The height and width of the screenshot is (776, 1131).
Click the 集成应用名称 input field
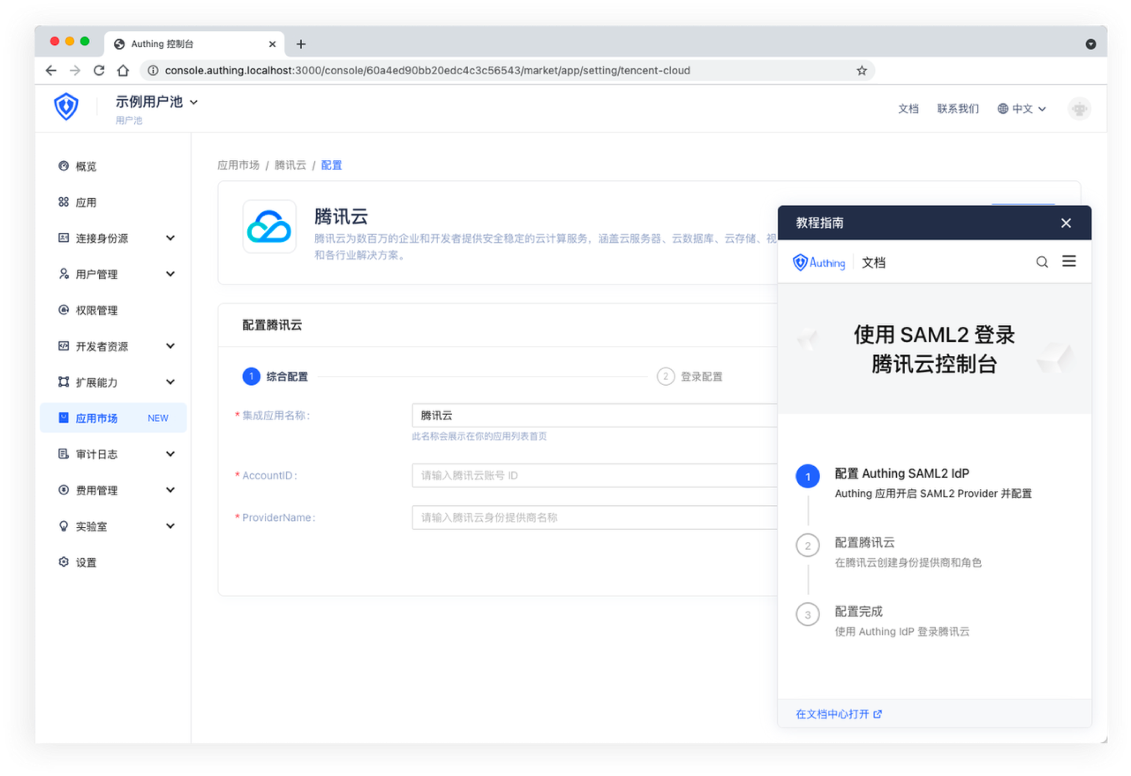coord(594,416)
